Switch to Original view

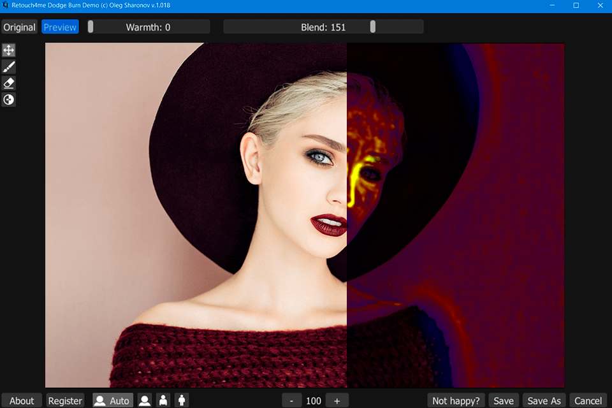coord(20,27)
